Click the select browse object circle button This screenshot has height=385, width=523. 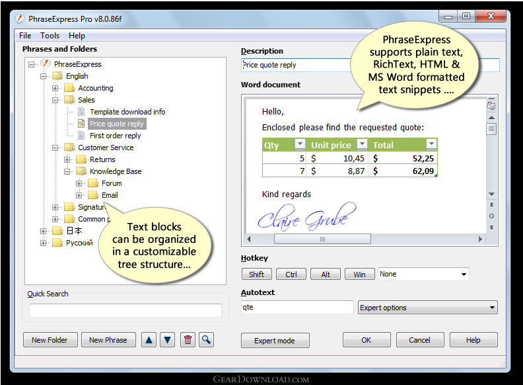pos(491,216)
